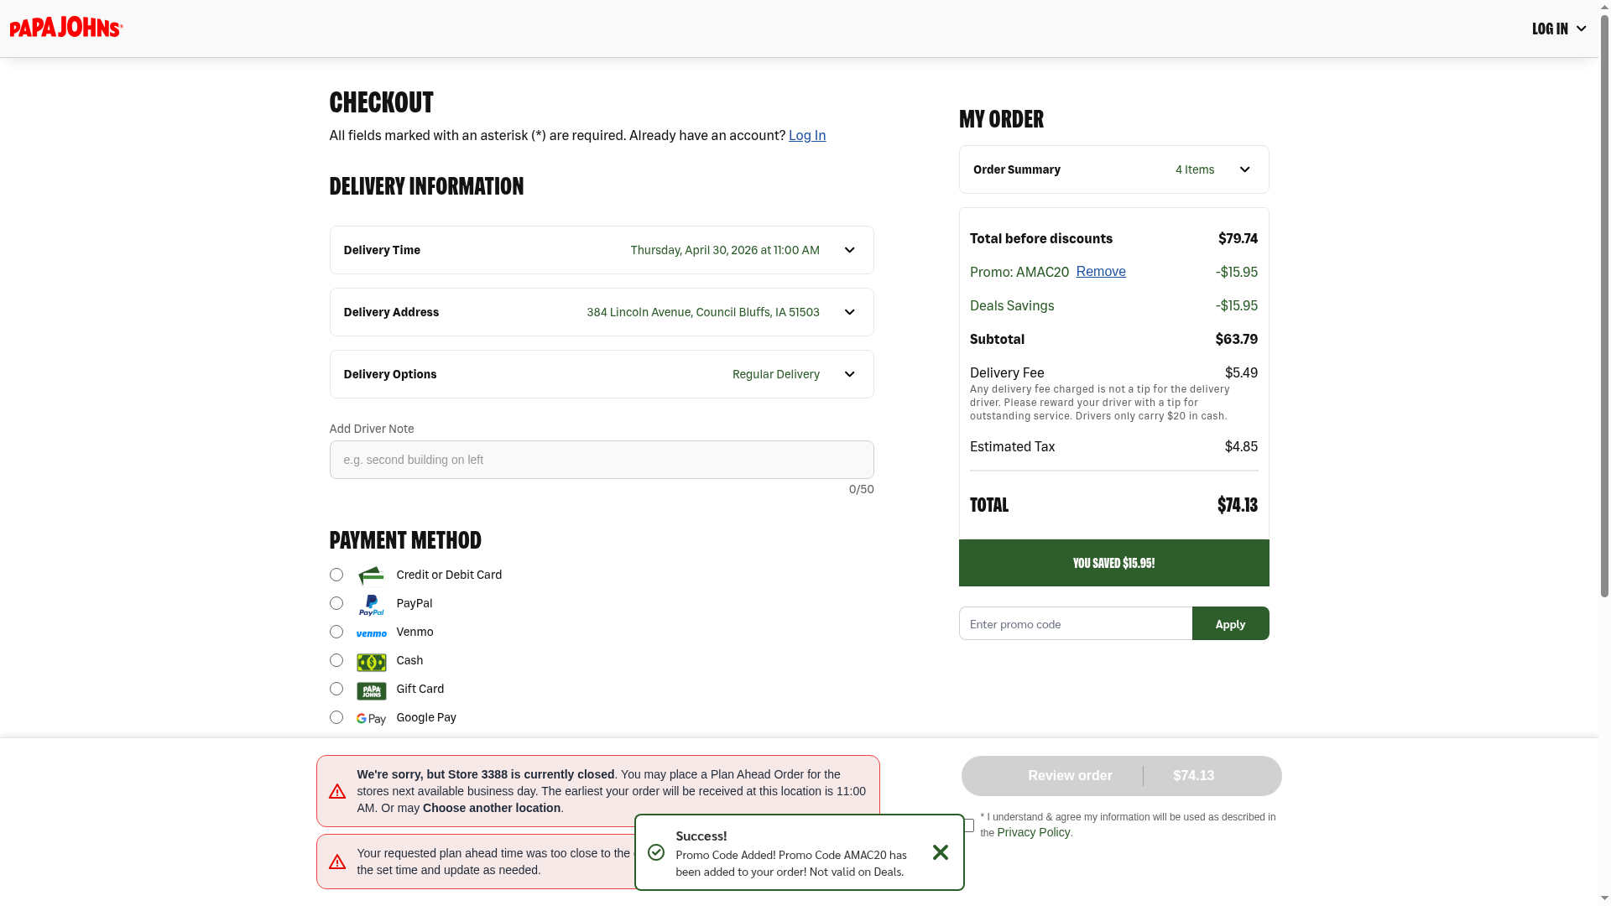Image resolution: width=1611 pixels, height=906 pixels.
Task: Remove the AMAC20 promo code
Action: click(x=1101, y=271)
